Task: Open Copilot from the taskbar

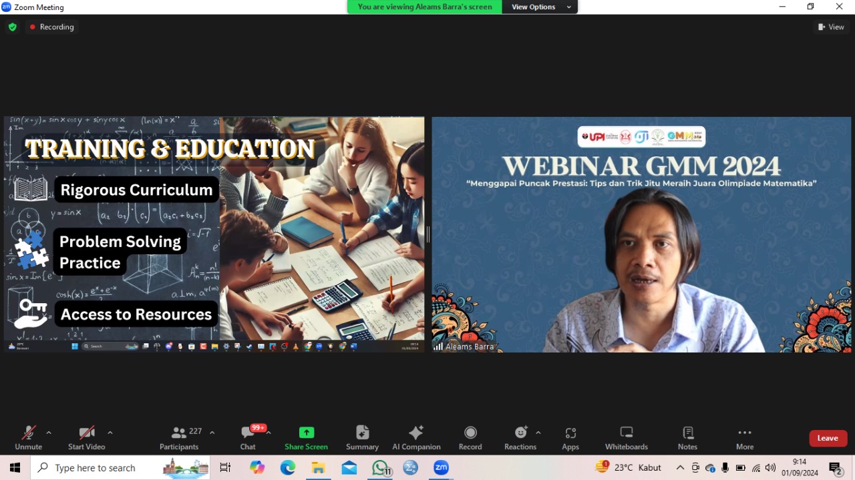Action: click(x=257, y=468)
